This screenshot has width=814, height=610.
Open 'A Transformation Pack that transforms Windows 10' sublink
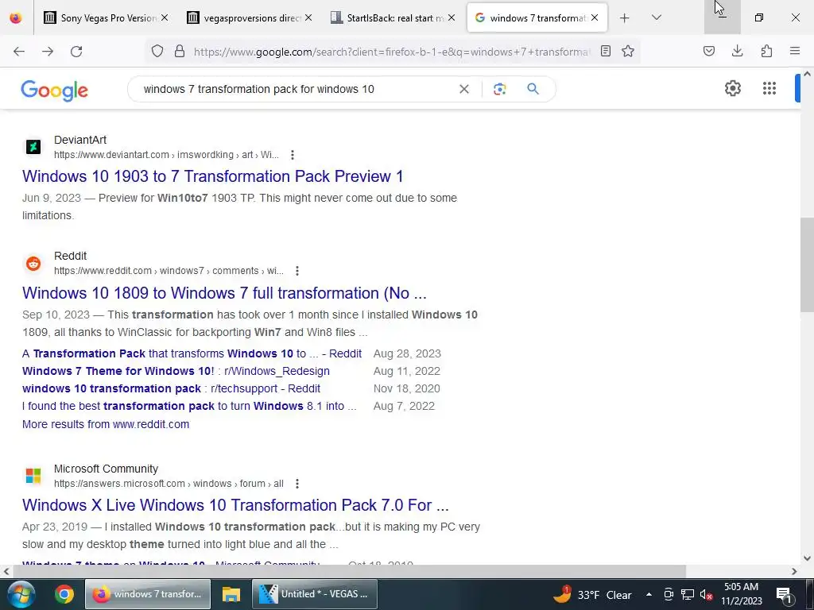pyautogui.click(x=192, y=353)
